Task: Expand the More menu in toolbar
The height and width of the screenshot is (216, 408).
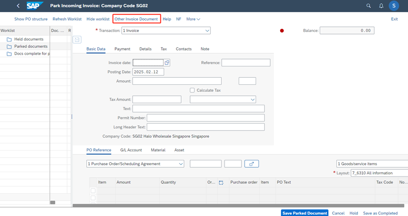Action: [x=193, y=19]
